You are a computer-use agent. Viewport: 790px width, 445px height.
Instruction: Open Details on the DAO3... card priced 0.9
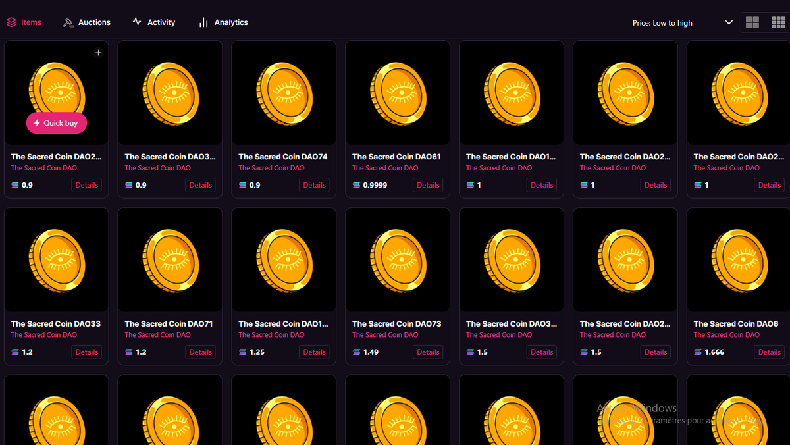click(x=200, y=186)
